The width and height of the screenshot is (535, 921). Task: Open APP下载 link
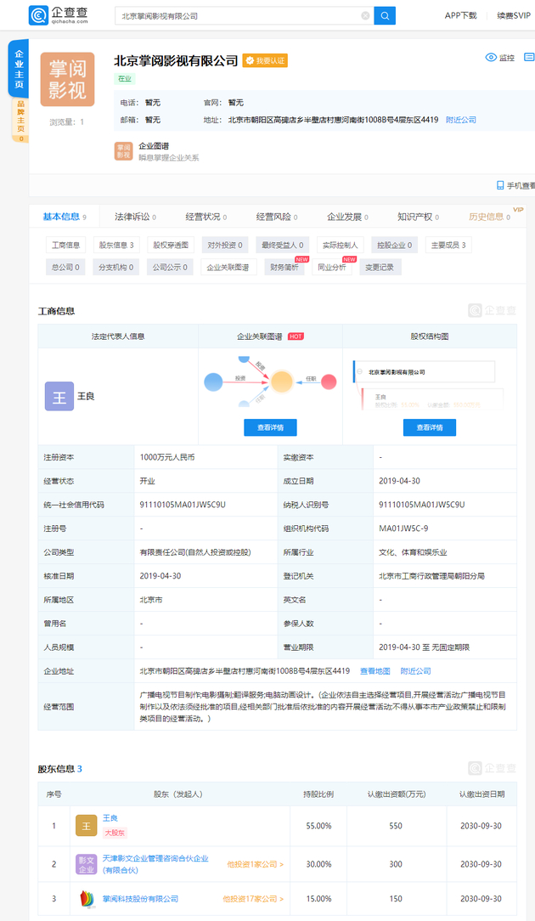tap(460, 16)
